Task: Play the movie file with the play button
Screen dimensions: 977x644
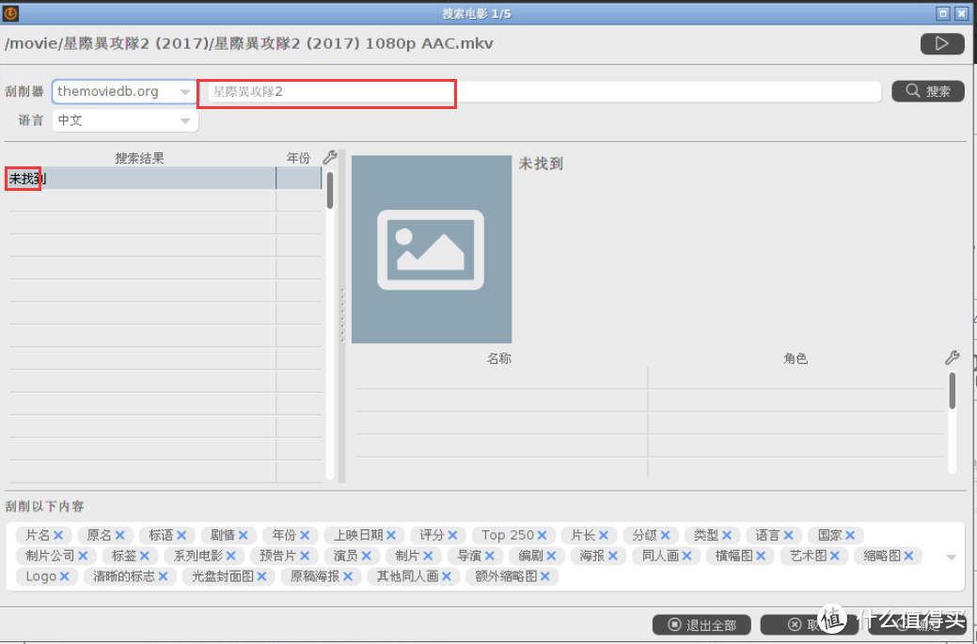Action: [941, 43]
